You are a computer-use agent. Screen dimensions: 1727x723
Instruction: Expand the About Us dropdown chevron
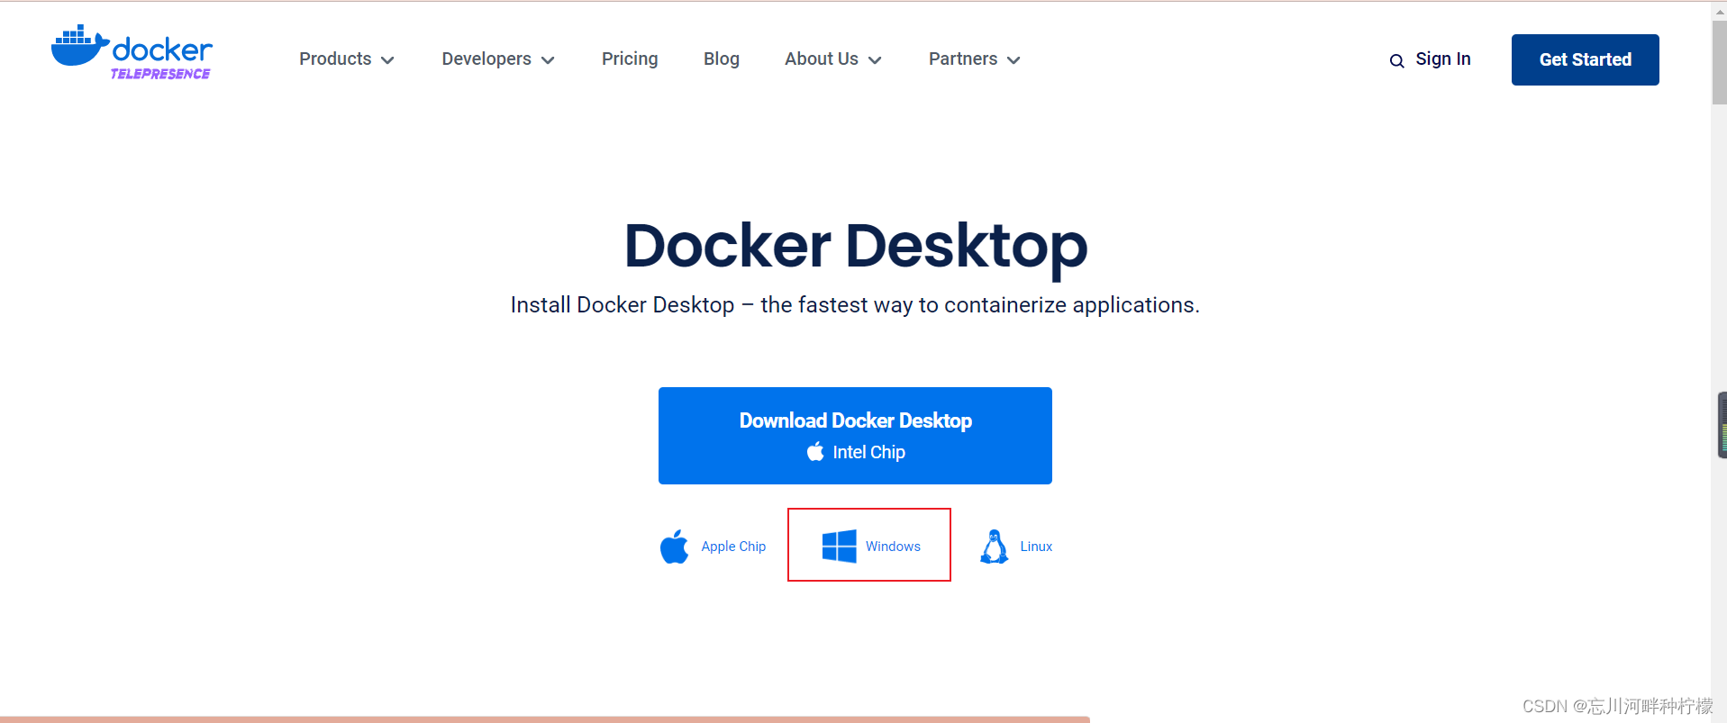pos(875,60)
